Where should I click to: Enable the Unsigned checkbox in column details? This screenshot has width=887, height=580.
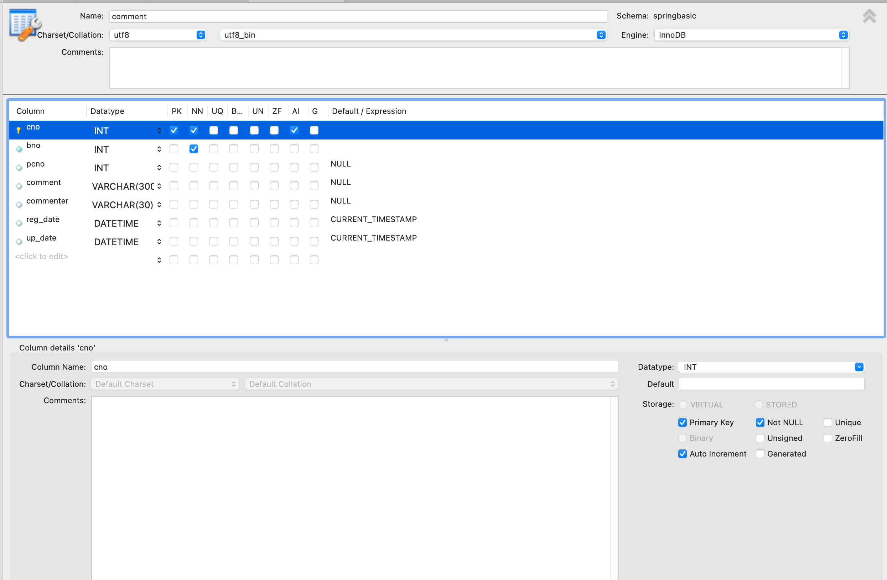[x=760, y=438]
